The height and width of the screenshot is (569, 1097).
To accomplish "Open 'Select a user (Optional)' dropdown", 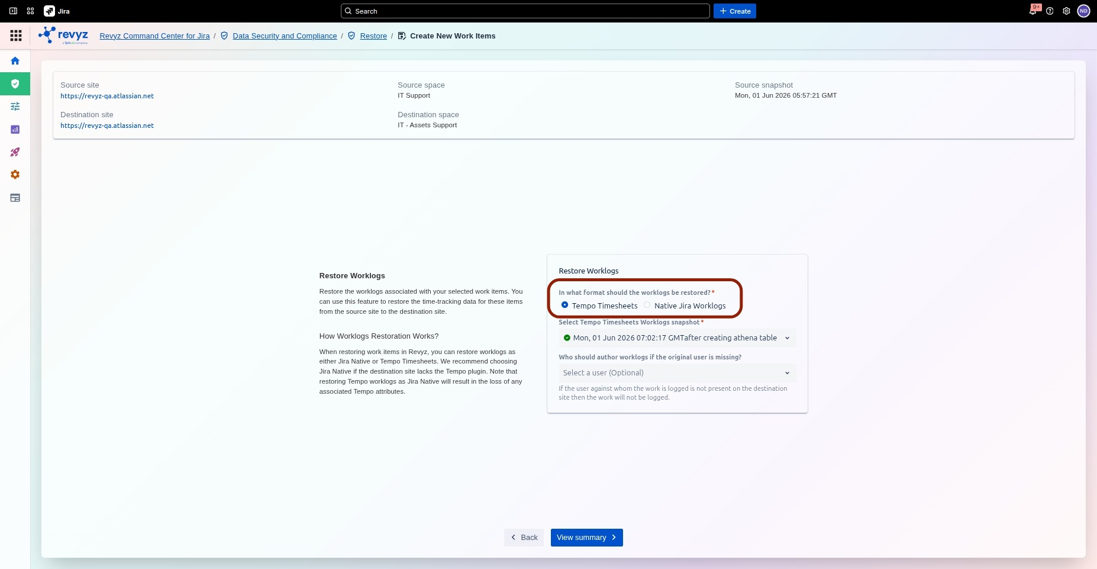I will tap(677, 373).
